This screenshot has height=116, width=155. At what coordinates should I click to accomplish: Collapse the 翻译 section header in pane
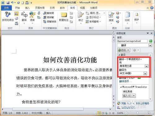pyautogui.click(x=119, y=55)
